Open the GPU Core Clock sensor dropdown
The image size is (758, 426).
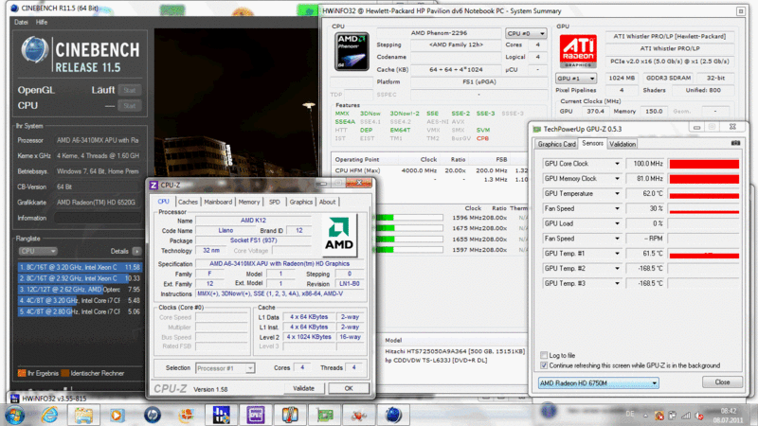click(619, 164)
